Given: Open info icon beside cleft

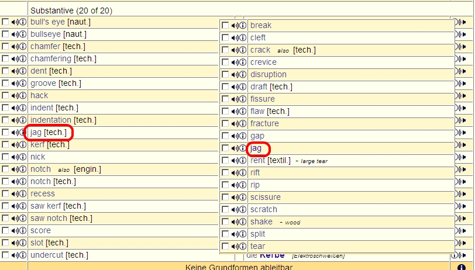Looking at the screenshot, I should point(243,37).
